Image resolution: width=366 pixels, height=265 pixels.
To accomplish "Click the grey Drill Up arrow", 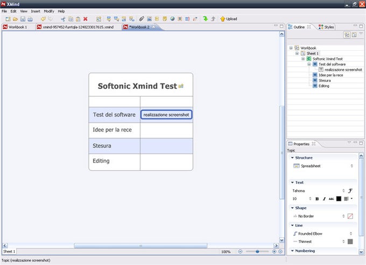I will pos(213,19).
